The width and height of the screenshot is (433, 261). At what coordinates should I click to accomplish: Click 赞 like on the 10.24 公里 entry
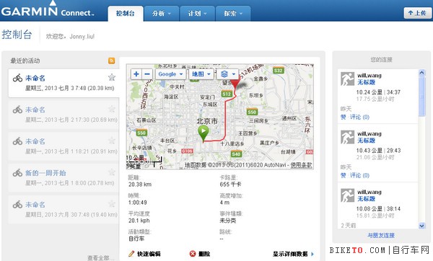344,117
